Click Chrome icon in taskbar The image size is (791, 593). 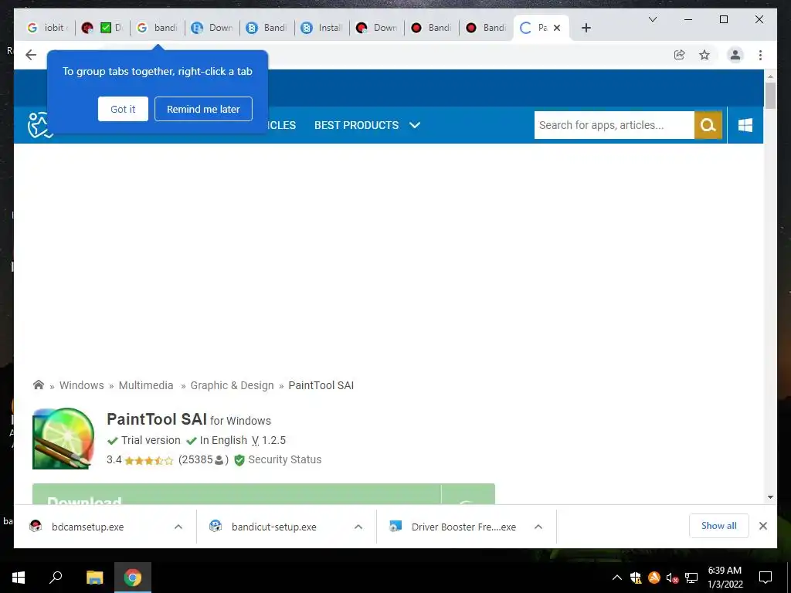click(133, 578)
